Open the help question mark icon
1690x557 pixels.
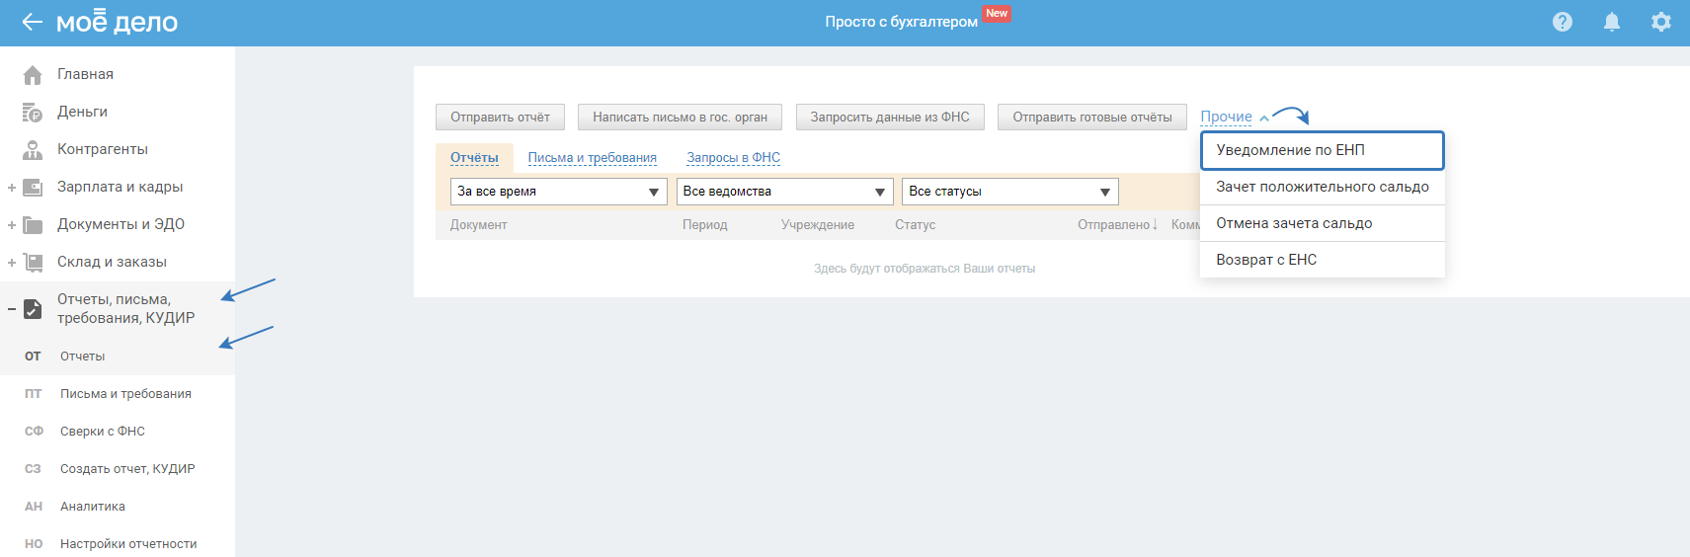pos(1562,22)
